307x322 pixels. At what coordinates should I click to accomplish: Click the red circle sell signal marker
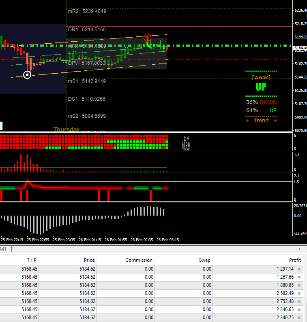click(148, 38)
